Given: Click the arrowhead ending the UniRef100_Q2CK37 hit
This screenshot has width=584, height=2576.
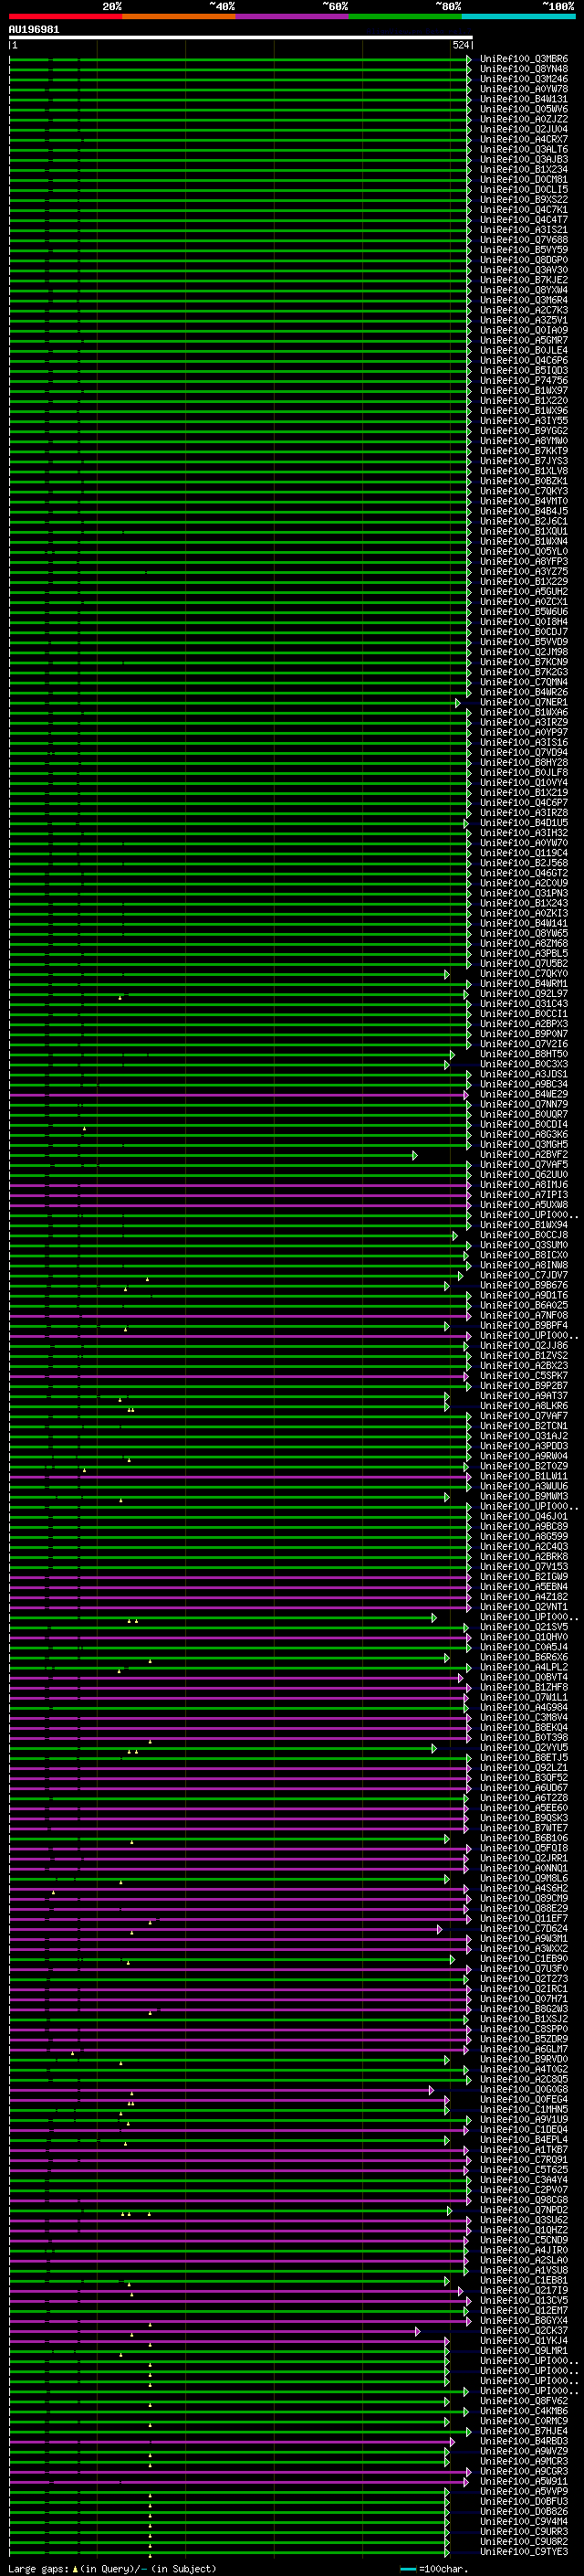Looking at the screenshot, I should 417,2331.
